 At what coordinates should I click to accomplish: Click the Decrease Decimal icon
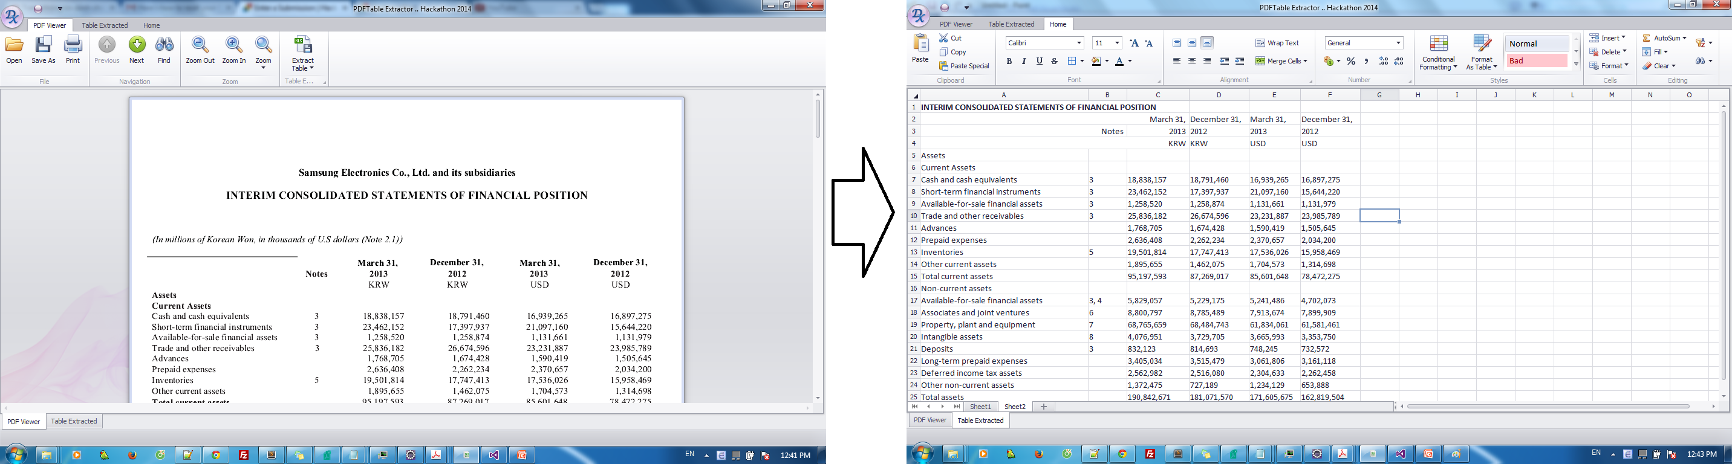[x=1399, y=61]
